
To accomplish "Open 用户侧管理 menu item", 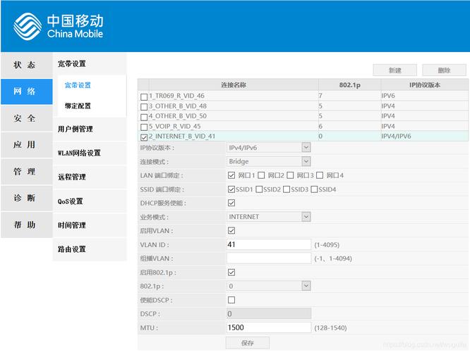I will coord(90,130).
